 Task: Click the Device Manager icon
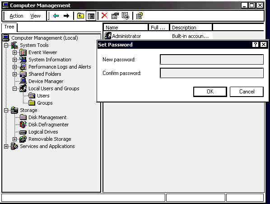click(23, 81)
